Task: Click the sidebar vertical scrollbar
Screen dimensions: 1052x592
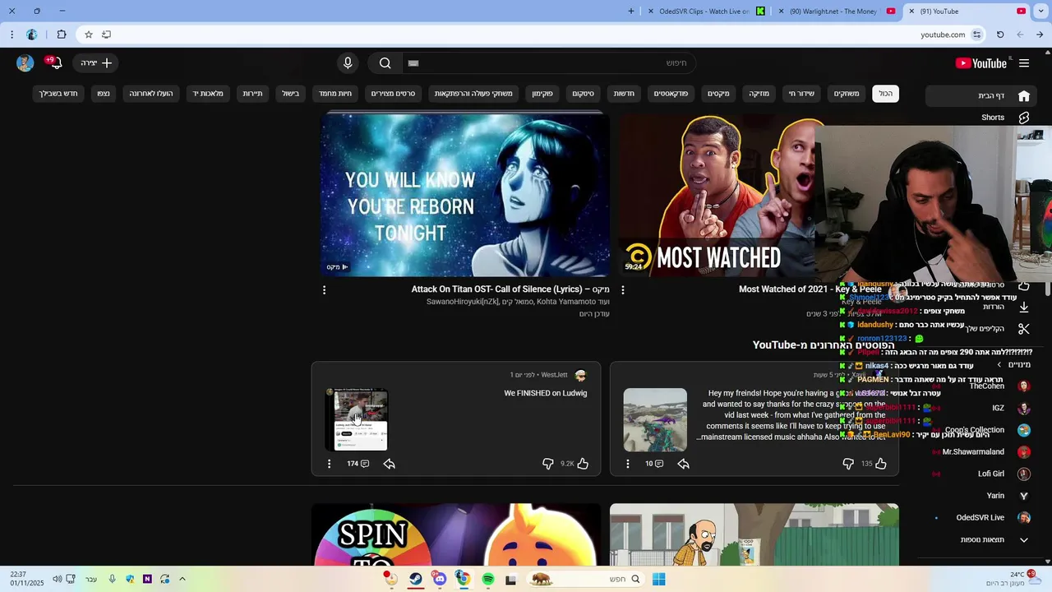Action: click(x=1047, y=288)
